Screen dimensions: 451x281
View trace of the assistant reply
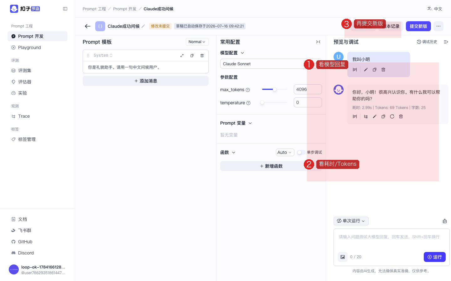(366, 116)
